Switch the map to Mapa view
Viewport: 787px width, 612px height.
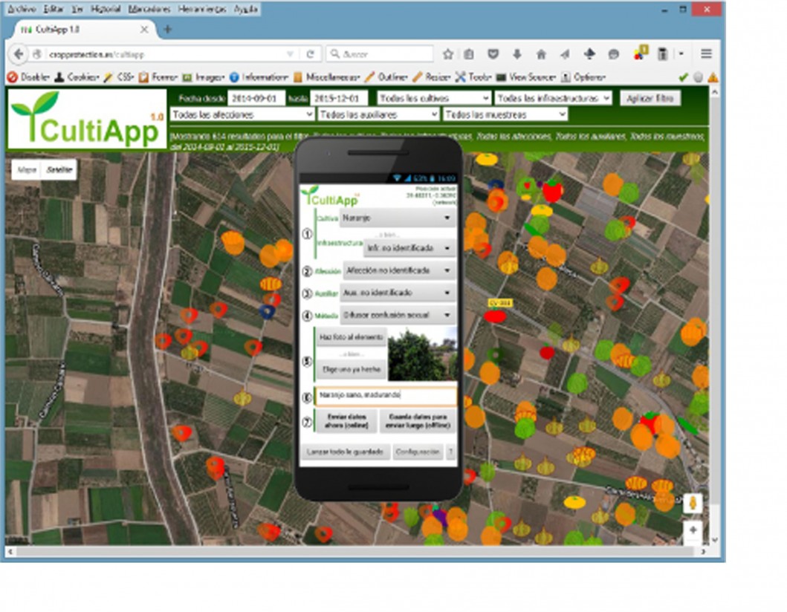coord(27,169)
